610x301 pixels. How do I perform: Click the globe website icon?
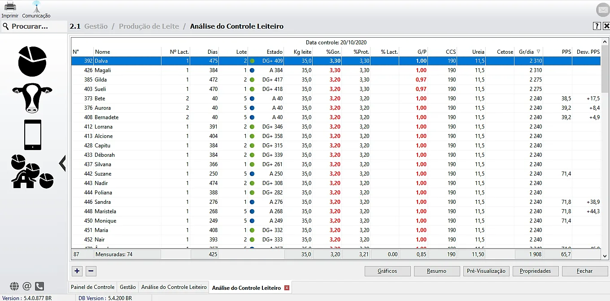tap(14, 286)
